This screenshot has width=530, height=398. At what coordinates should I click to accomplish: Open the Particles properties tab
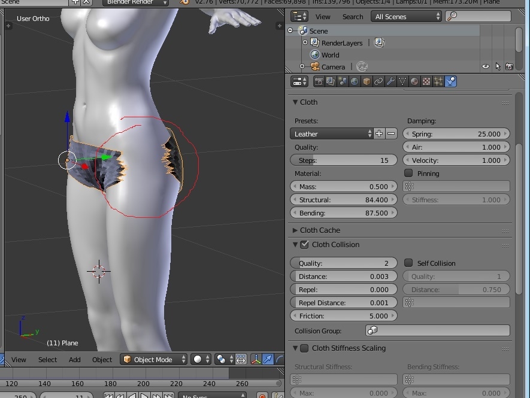[438, 81]
